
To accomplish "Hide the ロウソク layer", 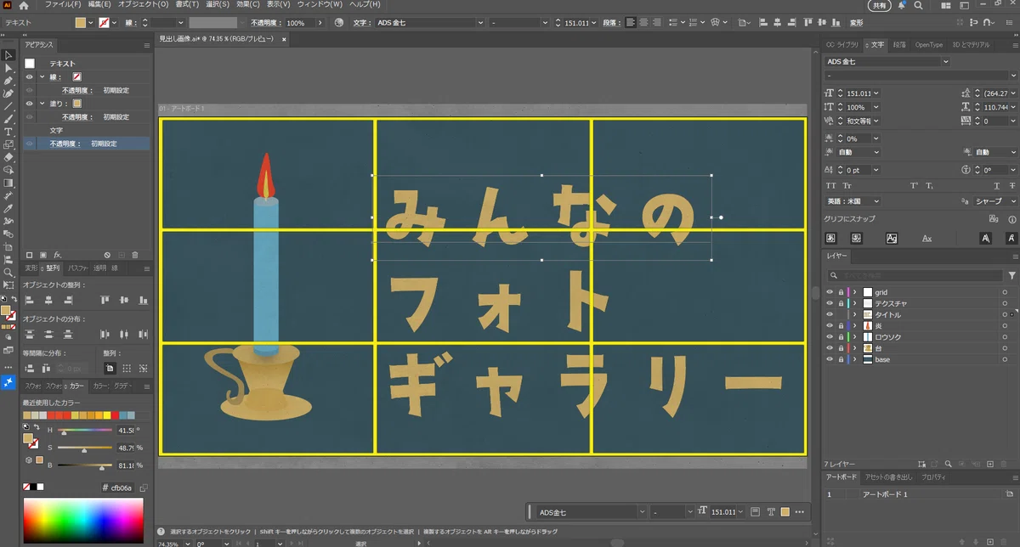I will [x=830, y=337].
